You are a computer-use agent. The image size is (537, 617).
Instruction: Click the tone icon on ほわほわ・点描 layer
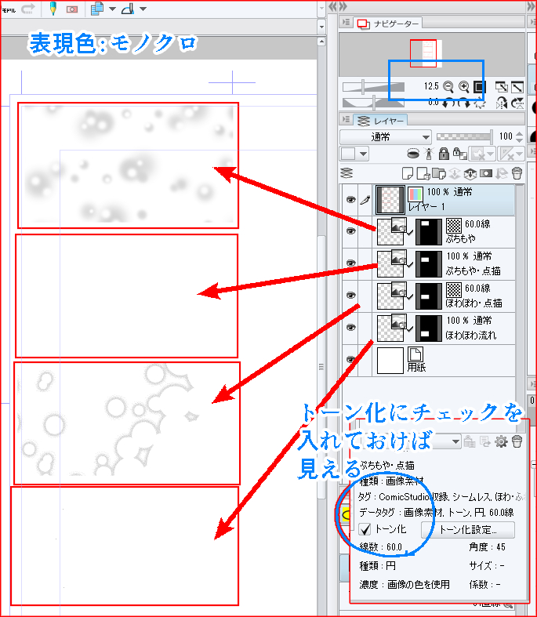[454, 290]
